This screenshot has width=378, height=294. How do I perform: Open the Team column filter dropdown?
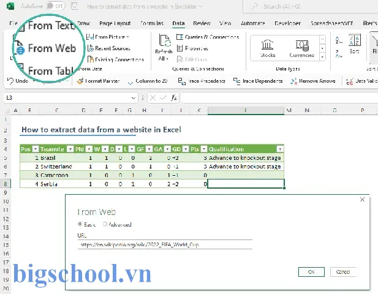tap(70, 149)
